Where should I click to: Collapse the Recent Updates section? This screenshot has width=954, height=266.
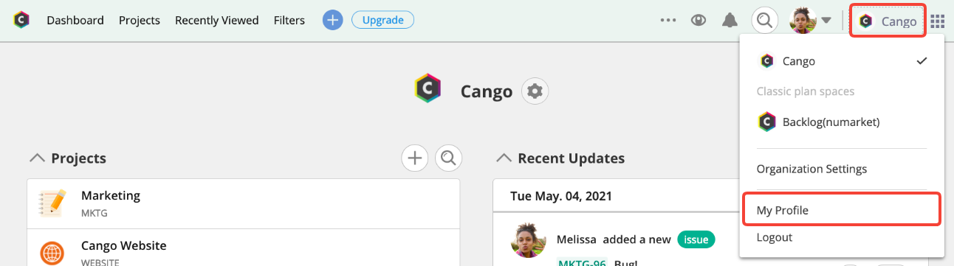(x=504, y=158)
